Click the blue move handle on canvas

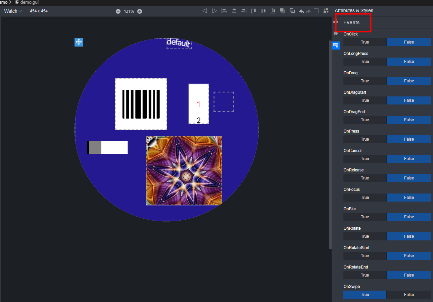(x=79, y=42)
